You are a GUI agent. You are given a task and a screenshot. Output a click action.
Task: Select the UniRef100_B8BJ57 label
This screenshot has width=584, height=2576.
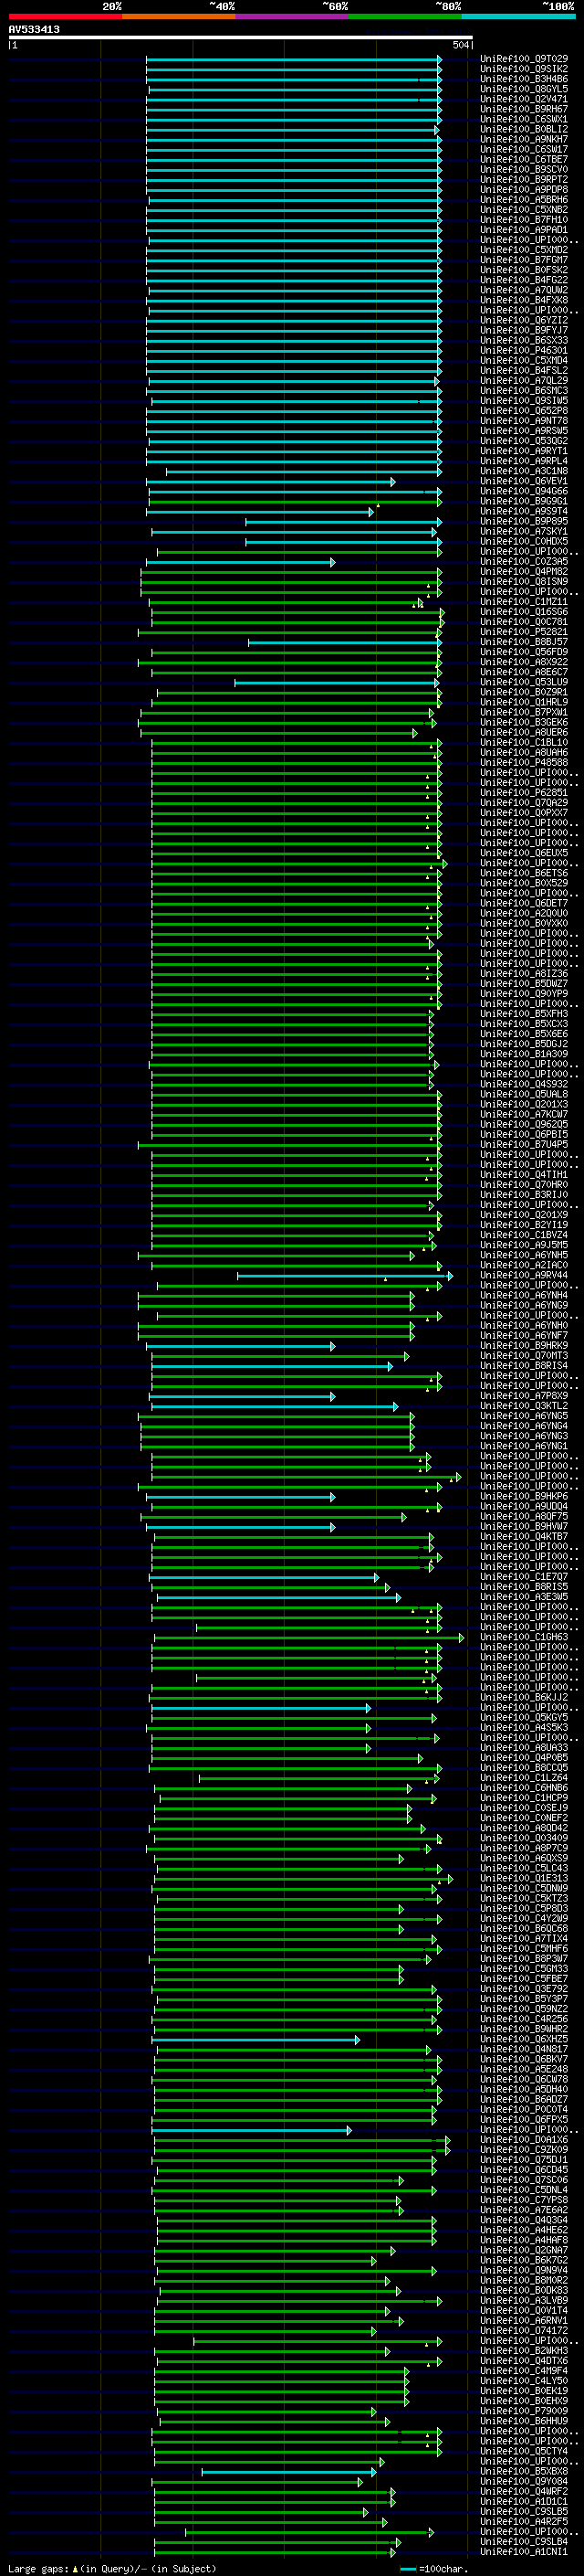point(524,642)
